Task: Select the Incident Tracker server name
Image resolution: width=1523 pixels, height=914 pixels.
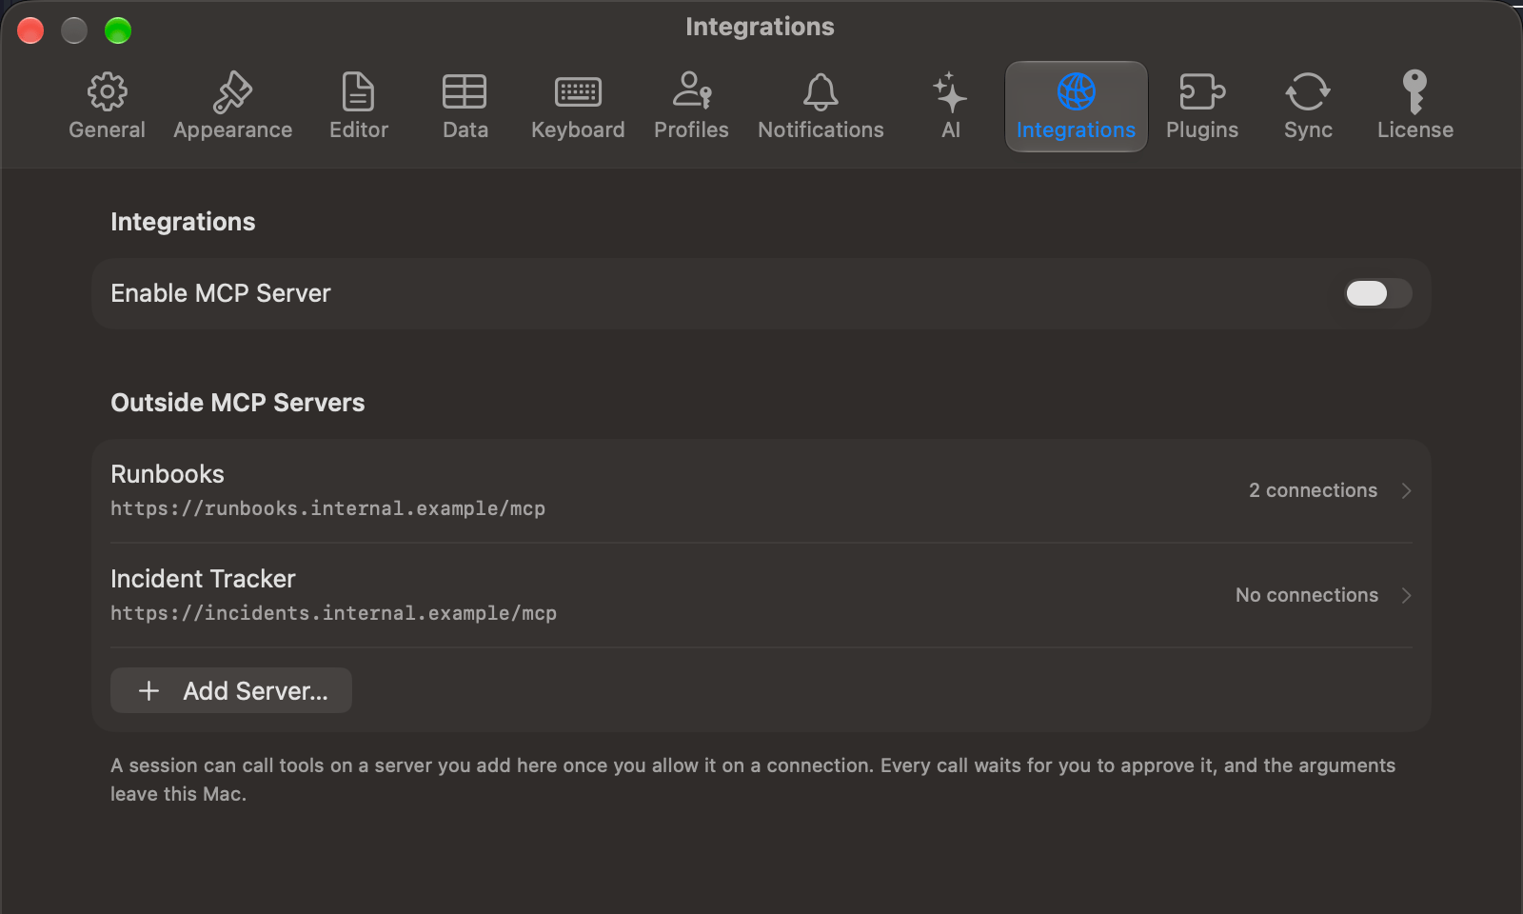Action: [203, 579]
